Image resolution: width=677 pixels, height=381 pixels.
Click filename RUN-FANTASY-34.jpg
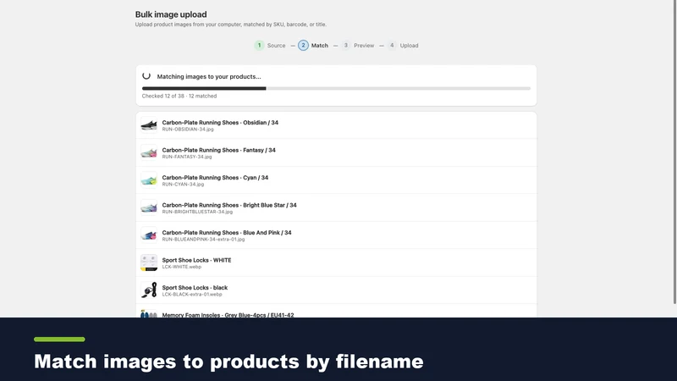pos(187,157)
